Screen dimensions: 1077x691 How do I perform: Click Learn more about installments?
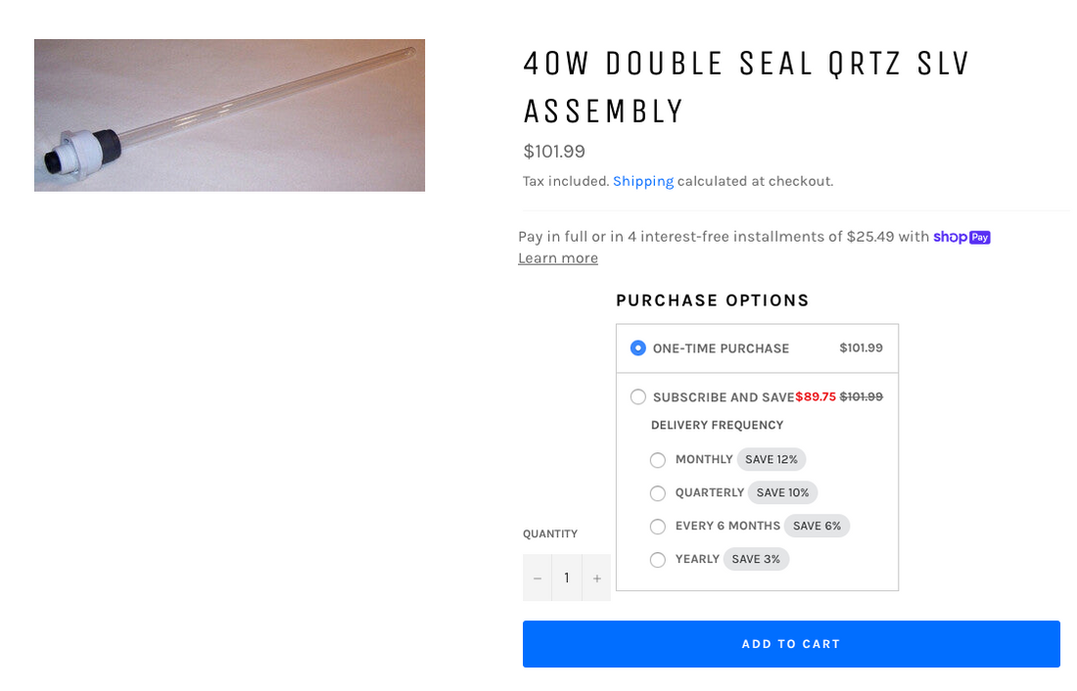[x=558, y=258]
